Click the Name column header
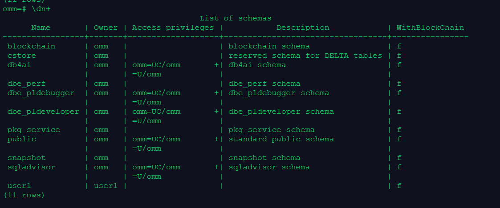 click(x=41, y=28)
